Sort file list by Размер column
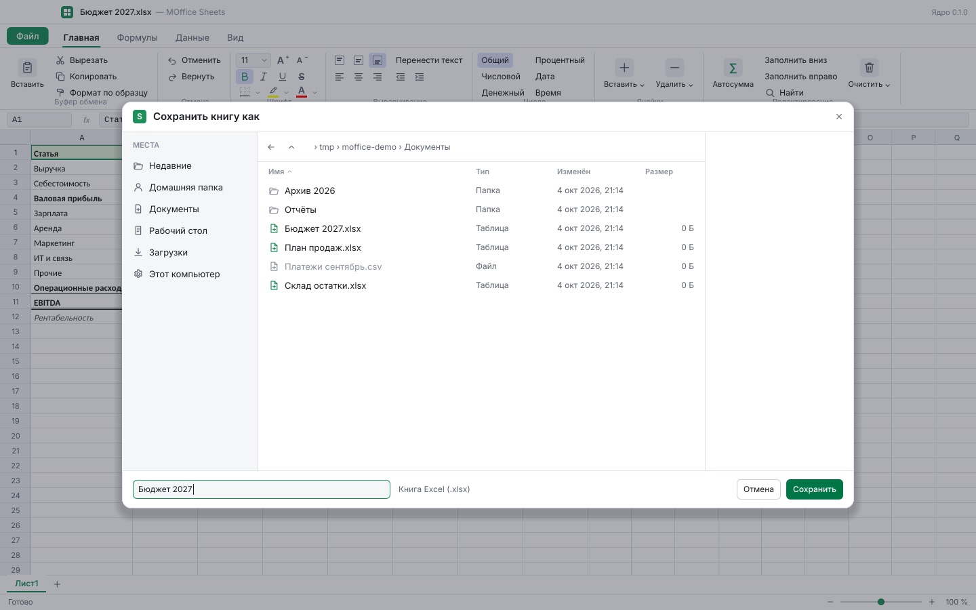 pyautogui.click(x=659, y=171)
